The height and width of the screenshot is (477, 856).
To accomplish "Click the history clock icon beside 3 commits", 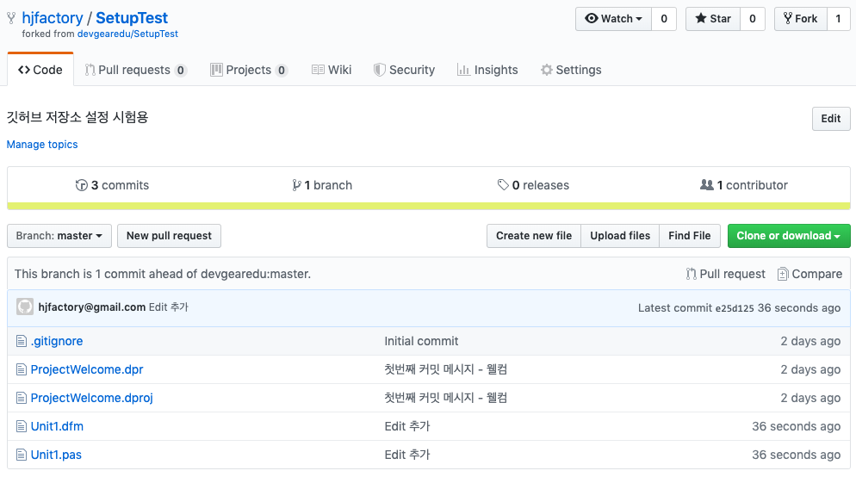I will point(81,186).
